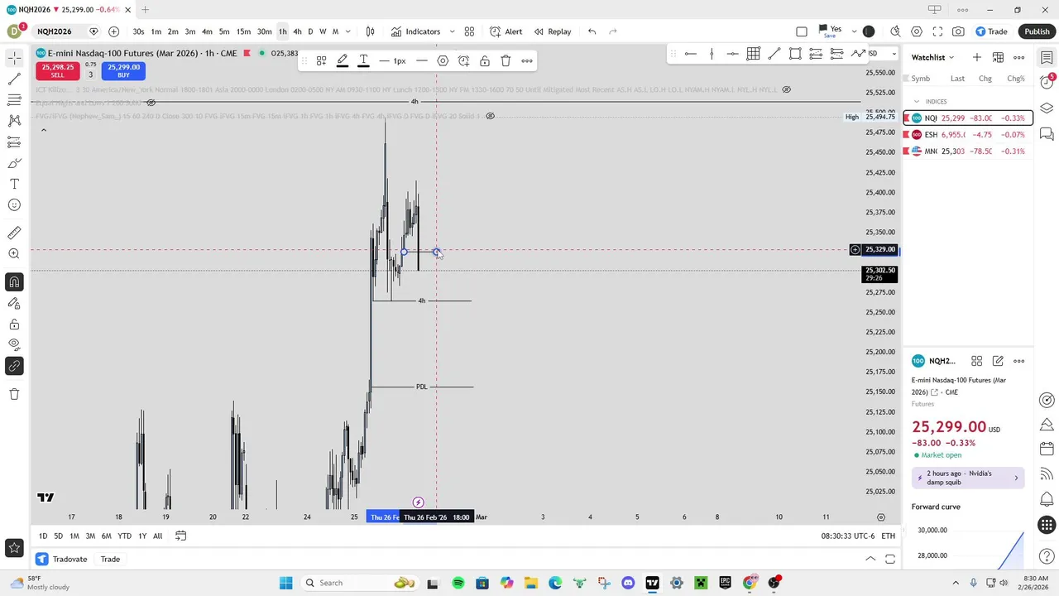Delete the selected drawing via floating toolbar
The height and width of the screenshot is (596, 1059).
coord(506,61)
